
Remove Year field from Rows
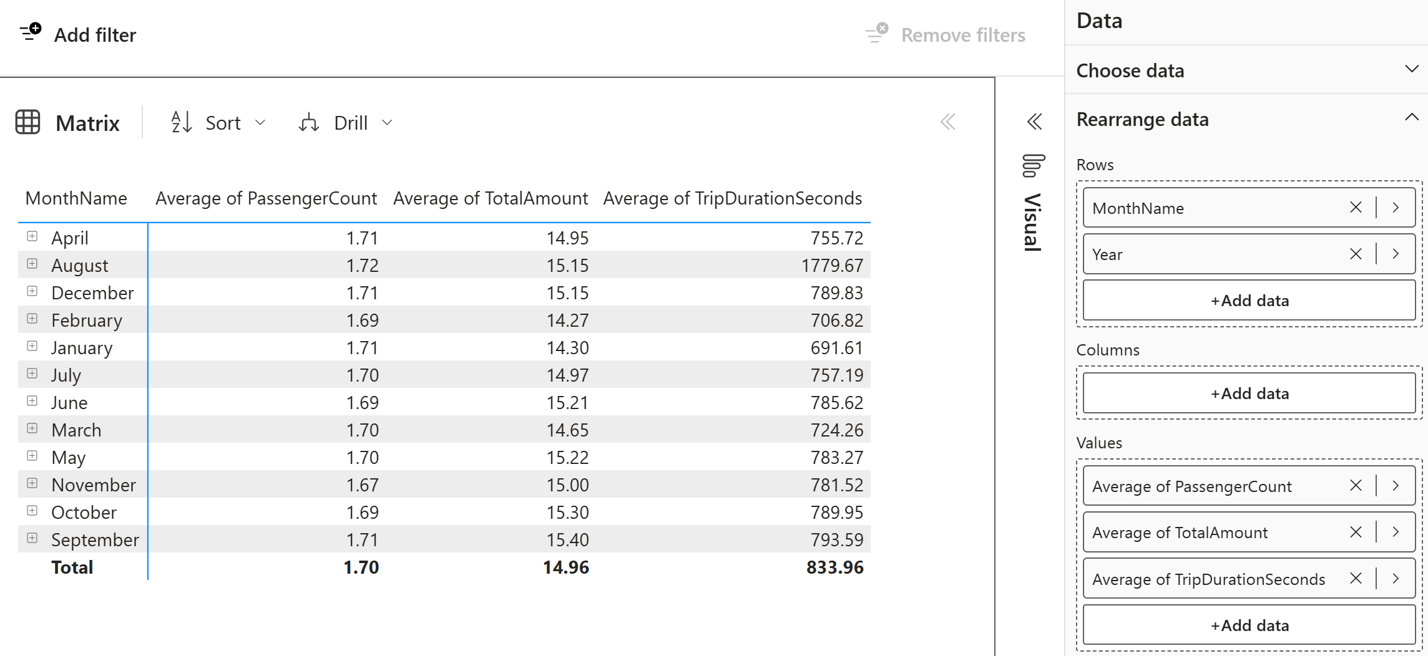[1356, 254]
